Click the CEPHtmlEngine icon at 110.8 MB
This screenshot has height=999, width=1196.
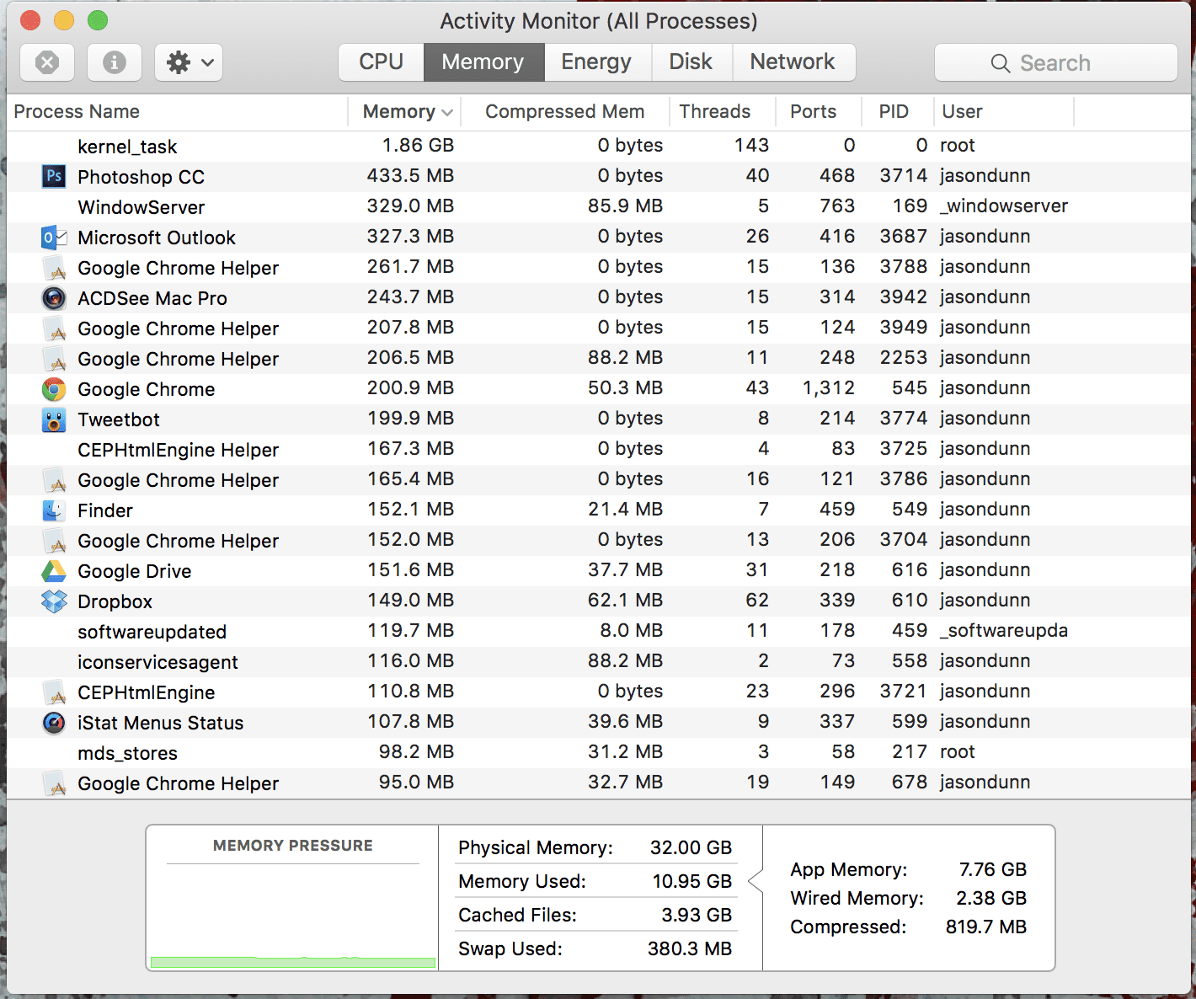pyautogui.click(x=54, y=692)
